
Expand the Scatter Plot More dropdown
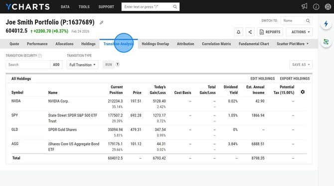293,44
